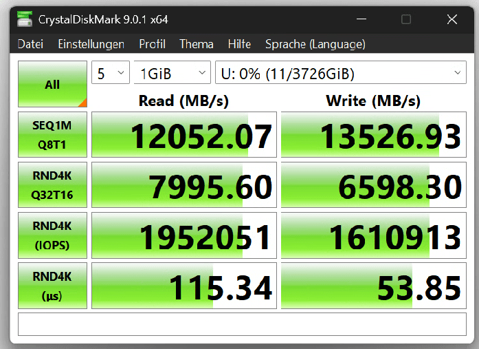This screenshot has width=479, height=349.
Task: Open the Einstellungen menu
Action: point(91,44)
